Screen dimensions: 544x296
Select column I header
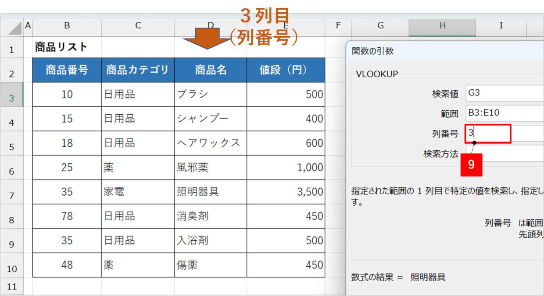click(x=501, y=26)
